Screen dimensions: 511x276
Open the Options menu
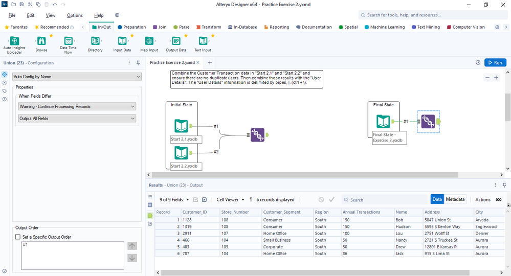(75, 15)
